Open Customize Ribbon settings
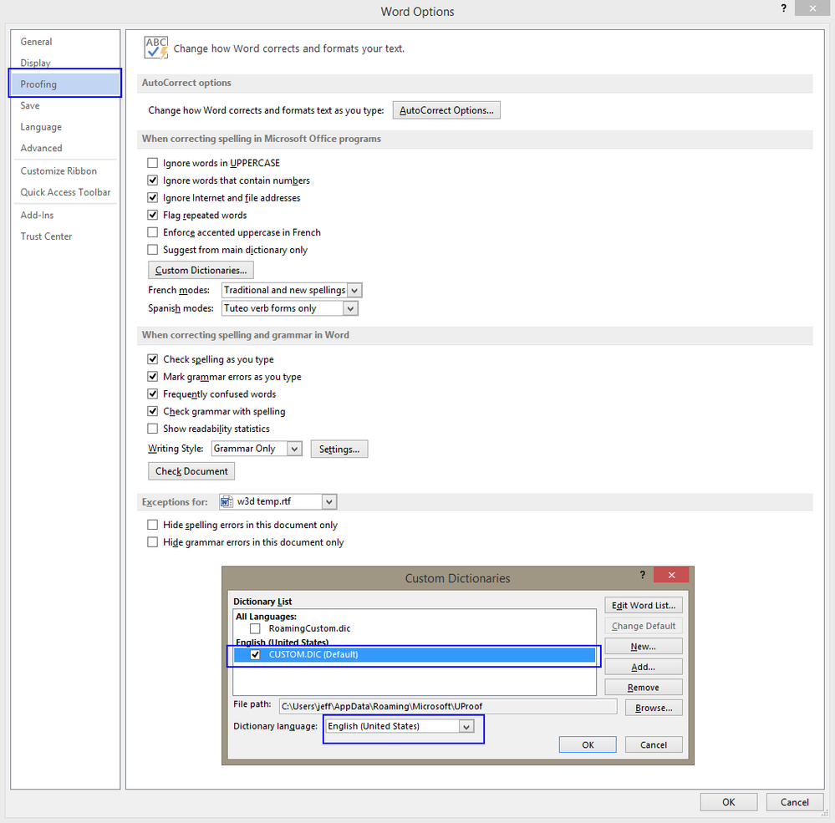The image size is (835, 823). (59, 171)
